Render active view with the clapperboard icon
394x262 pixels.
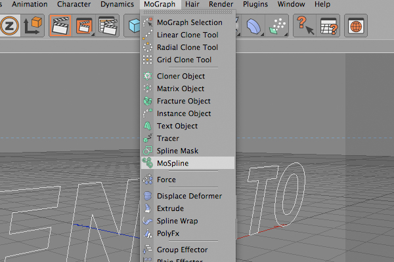tap(60, 26)
